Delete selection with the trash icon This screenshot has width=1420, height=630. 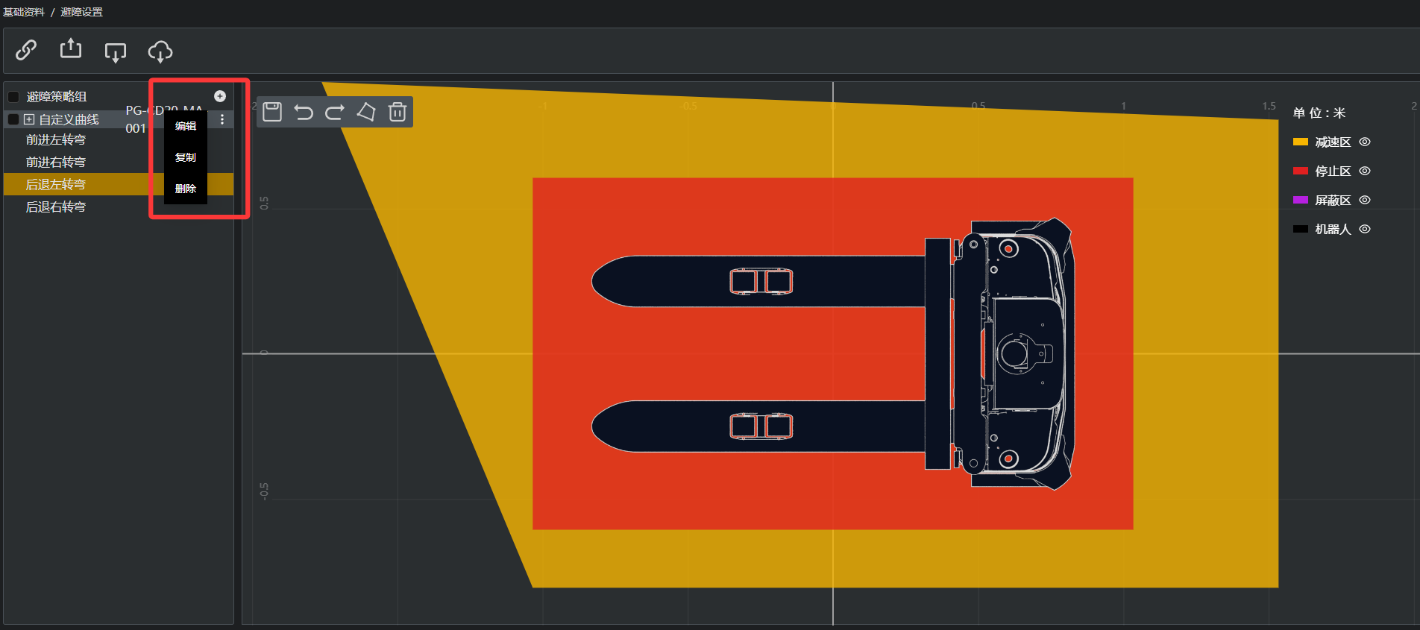tap(398, 112)
